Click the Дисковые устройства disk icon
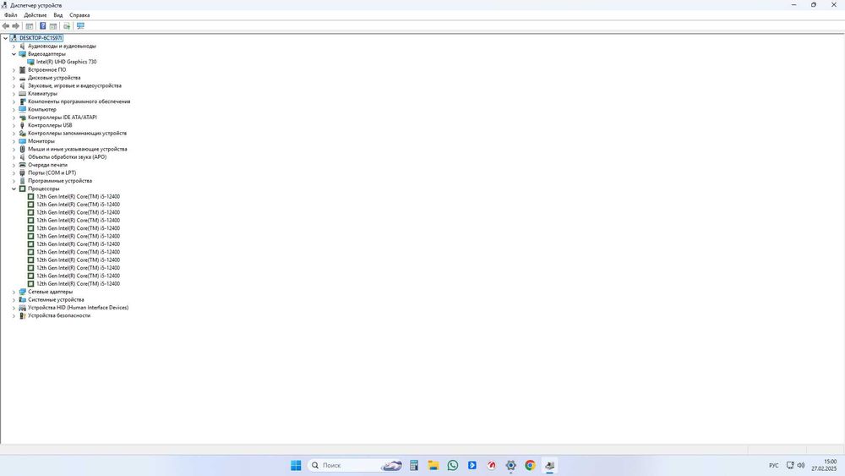The height and width of the screenshot is (476, 845). coord(22,78)
